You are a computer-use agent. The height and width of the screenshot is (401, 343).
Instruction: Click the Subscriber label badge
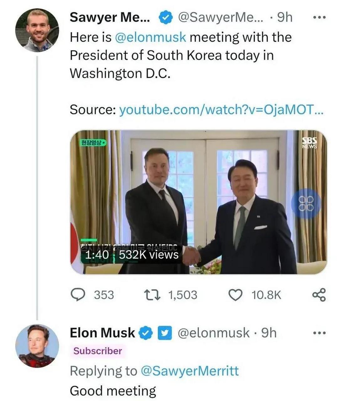[98, 351]
